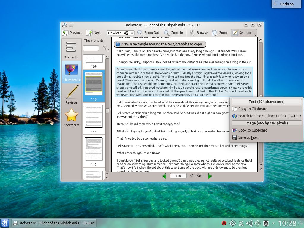Copy selected image to clipboard

(x=267, y=130)
